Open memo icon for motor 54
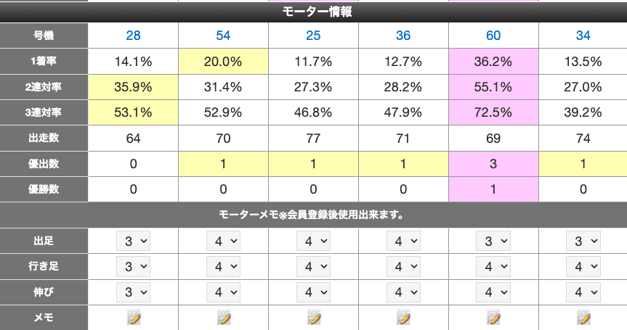 coord(223,317)
